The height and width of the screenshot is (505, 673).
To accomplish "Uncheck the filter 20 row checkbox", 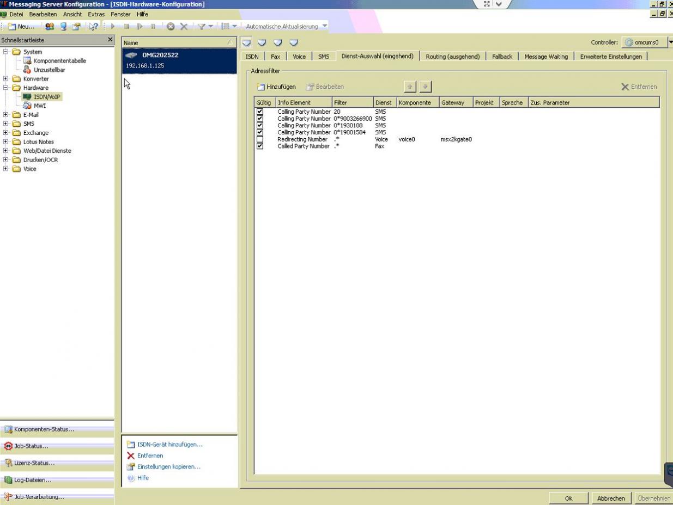I will point(259,112).
